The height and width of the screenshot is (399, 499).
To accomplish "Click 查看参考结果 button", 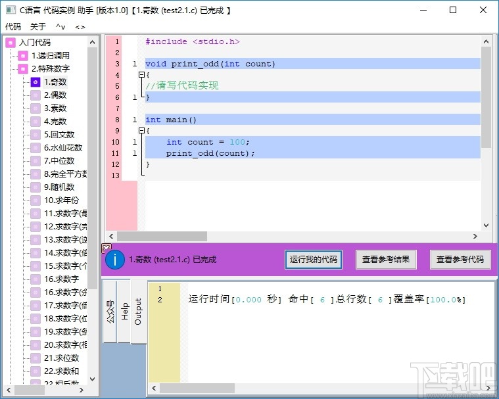I will (386, 260).
